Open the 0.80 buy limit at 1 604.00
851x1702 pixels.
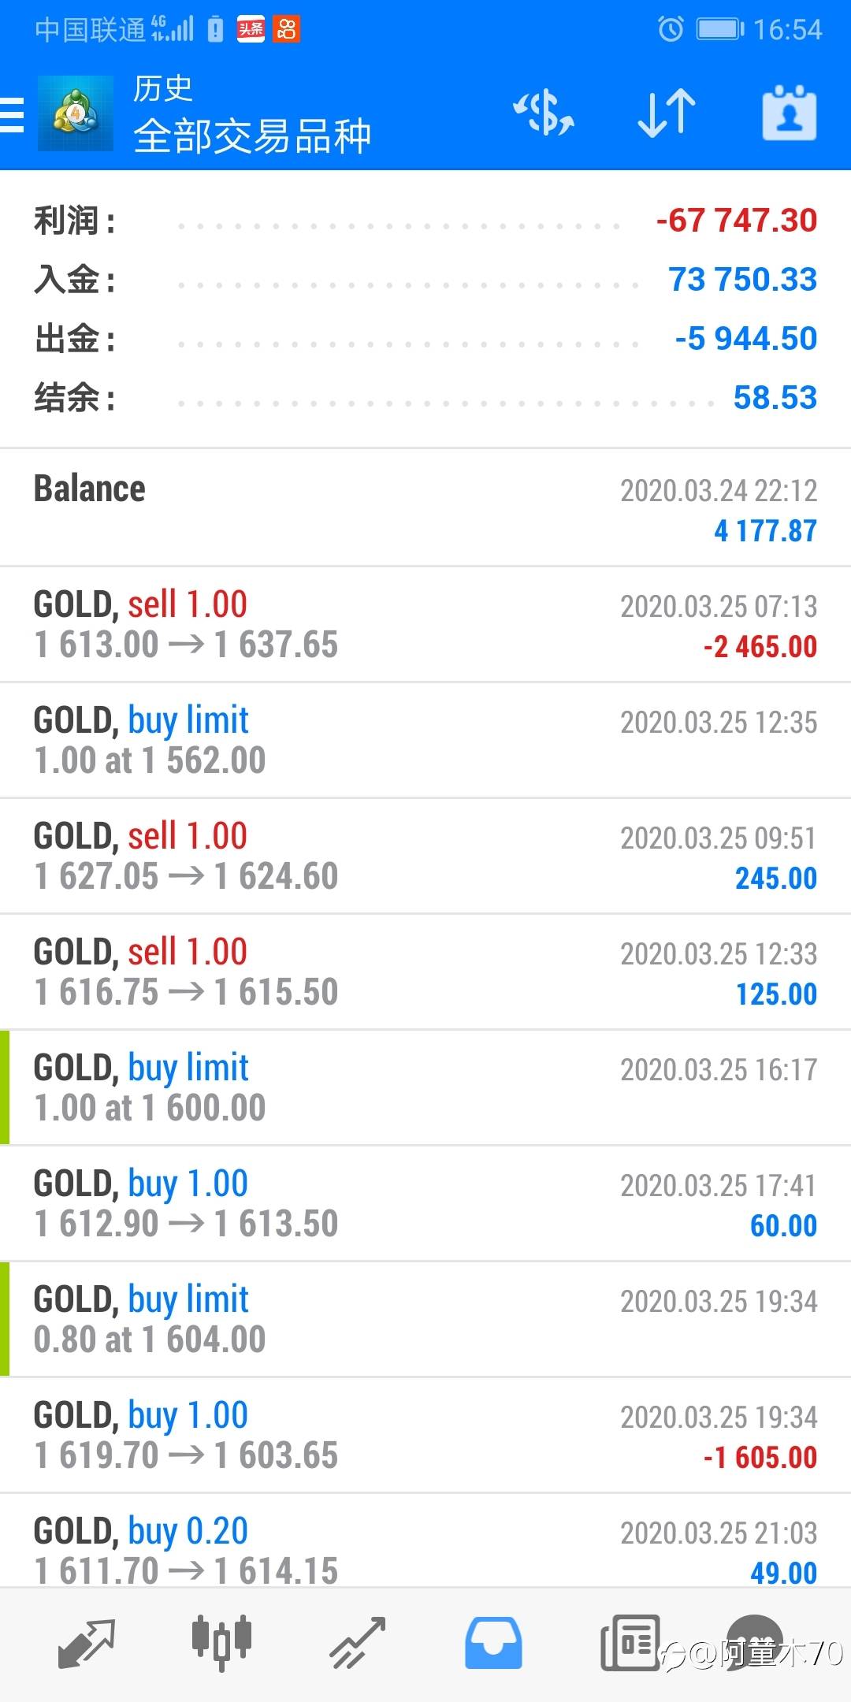pos(425,1319)
